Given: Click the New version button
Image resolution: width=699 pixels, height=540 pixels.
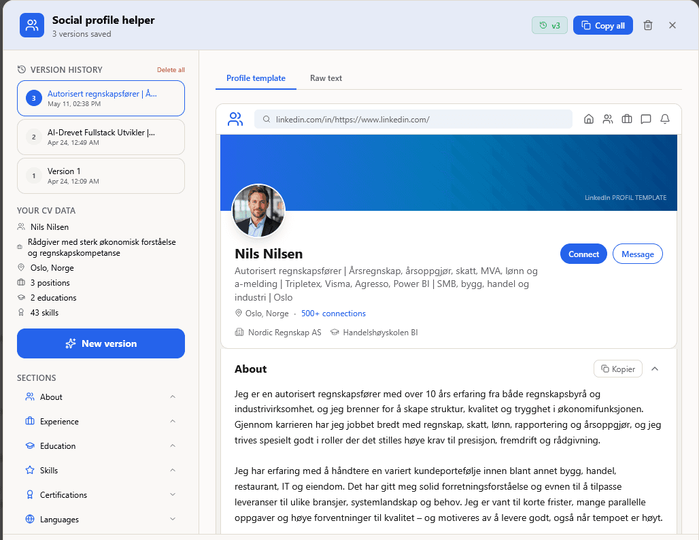Looking at the screenshot, I should pos(101,343).
